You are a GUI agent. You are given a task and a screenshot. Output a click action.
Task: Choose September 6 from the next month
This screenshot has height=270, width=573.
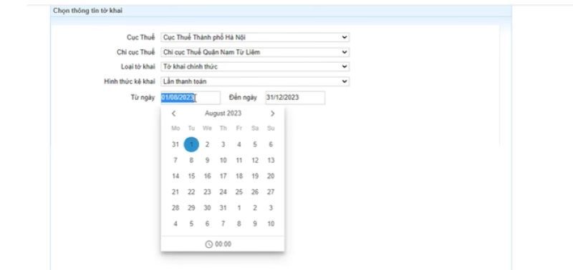[x=207, y=224]
